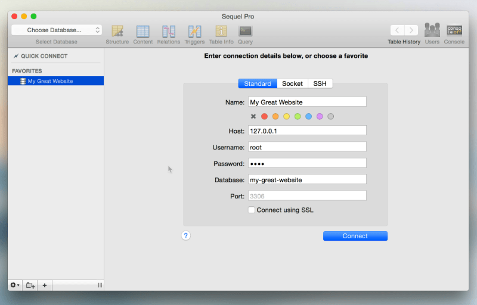Open the Table Info icon
The width and height of the screenshot is (477, 305).
[221, 31]
